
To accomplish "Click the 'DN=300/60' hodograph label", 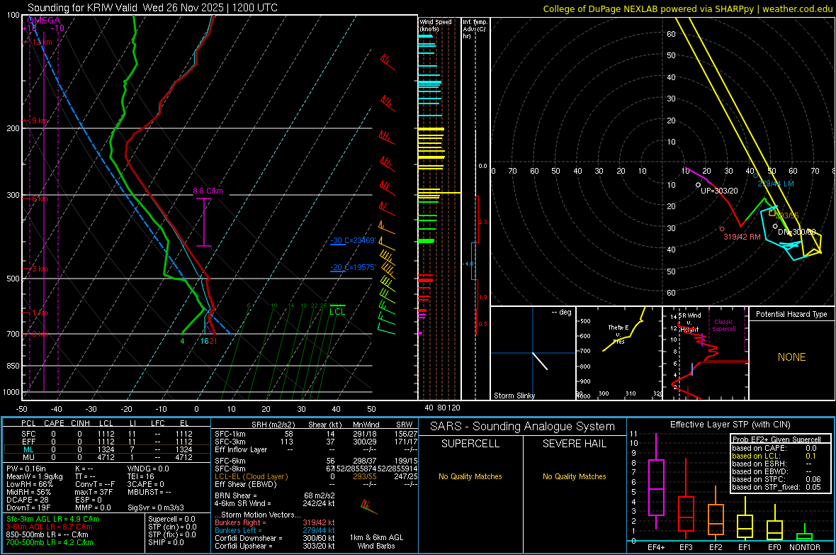I will click(x=796, y=232).
